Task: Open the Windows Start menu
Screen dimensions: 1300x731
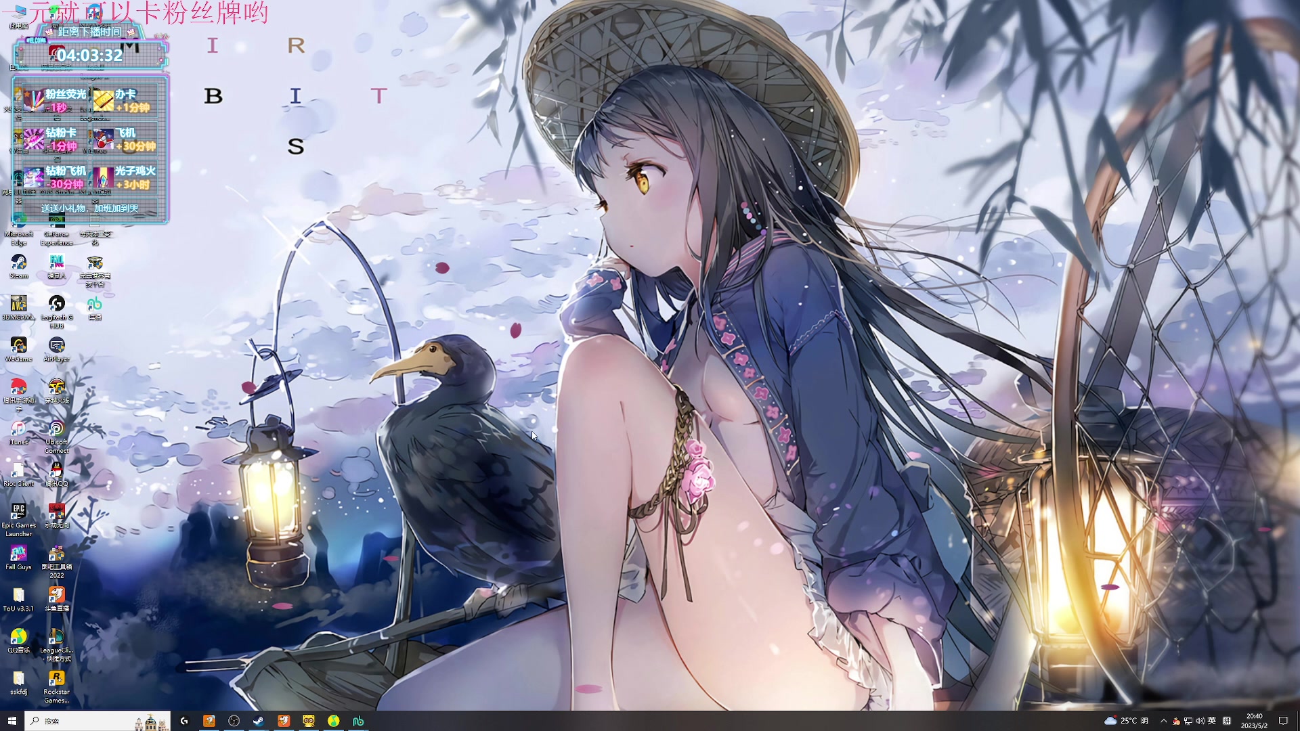Action: [x=12, y=721]
